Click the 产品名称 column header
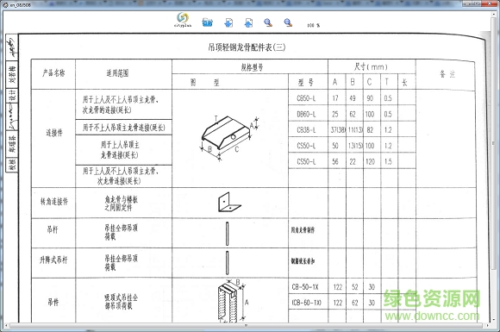Viewport: 500px width, 332px height. tap(53, 73)
